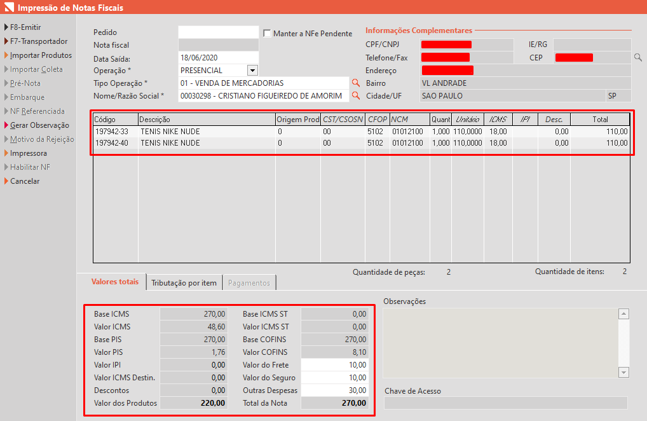Click the Descrição column header
Screen dimensions: 647x421
point(207,120)
